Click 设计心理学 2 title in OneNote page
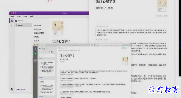 click(x=61, y=41)
